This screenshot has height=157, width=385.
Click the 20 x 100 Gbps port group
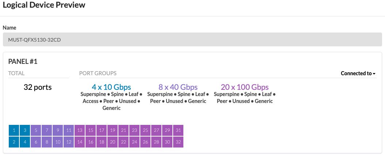tap(245, 87)
